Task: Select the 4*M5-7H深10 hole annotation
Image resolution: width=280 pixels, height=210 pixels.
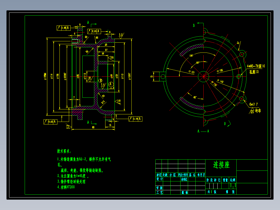Action: tap(256, 66)
